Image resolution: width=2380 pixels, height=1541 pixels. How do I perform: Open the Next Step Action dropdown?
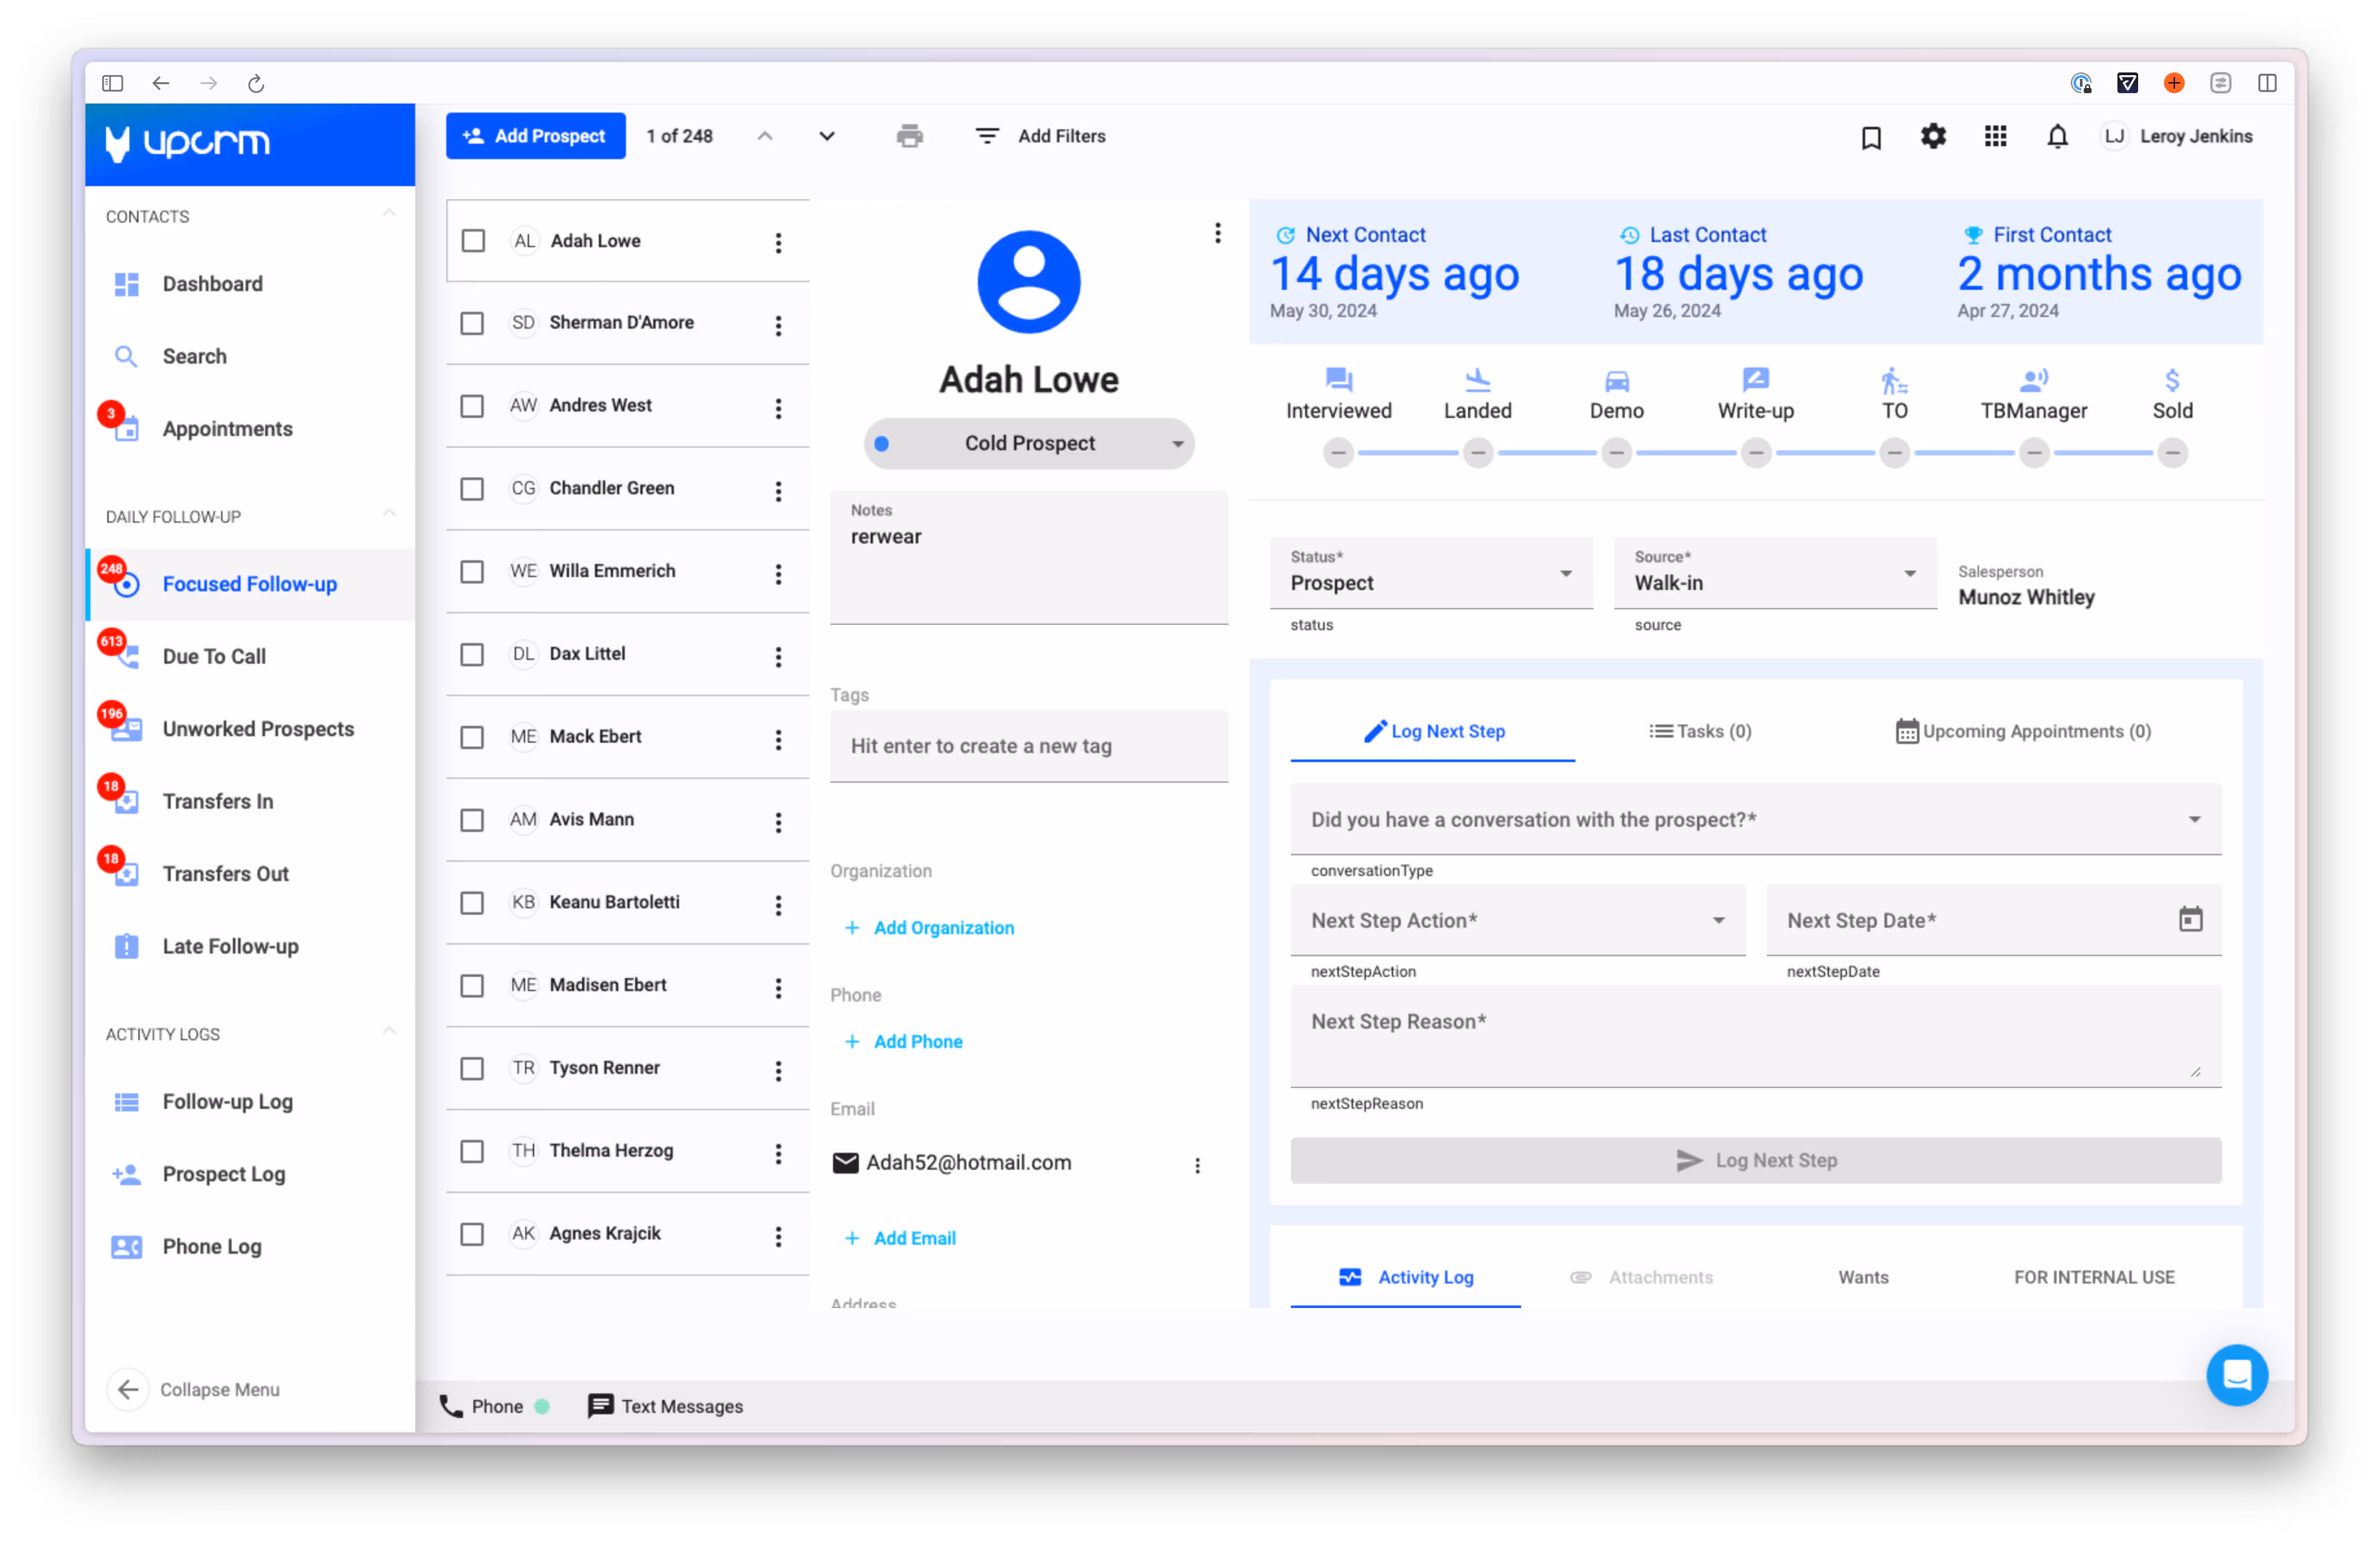pyautogui.click(x=1517, y=920)
